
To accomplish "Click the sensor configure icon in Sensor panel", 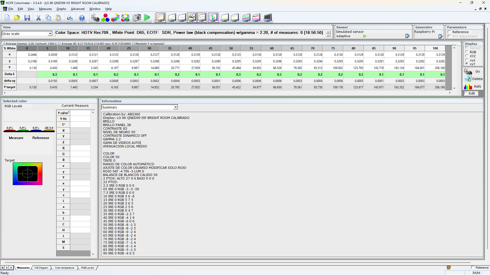I will click(407, 36).
